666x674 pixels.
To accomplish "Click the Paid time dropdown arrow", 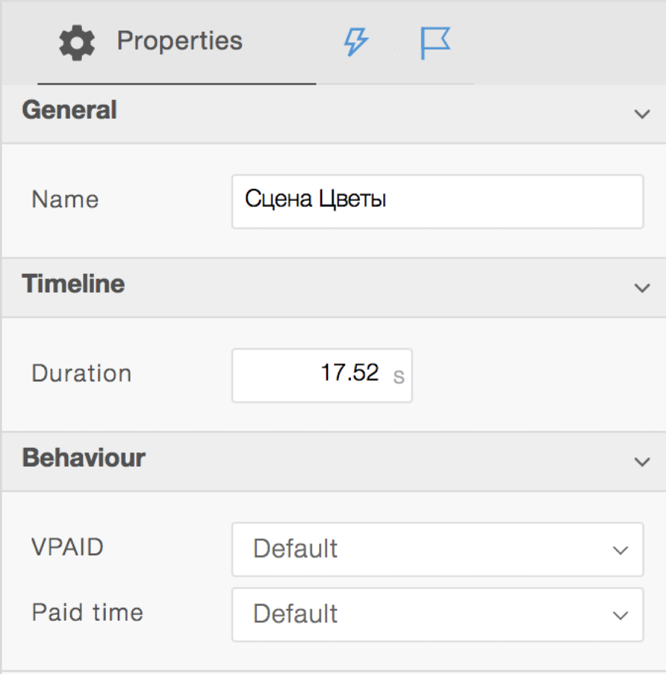I will (x=621, y=615).
